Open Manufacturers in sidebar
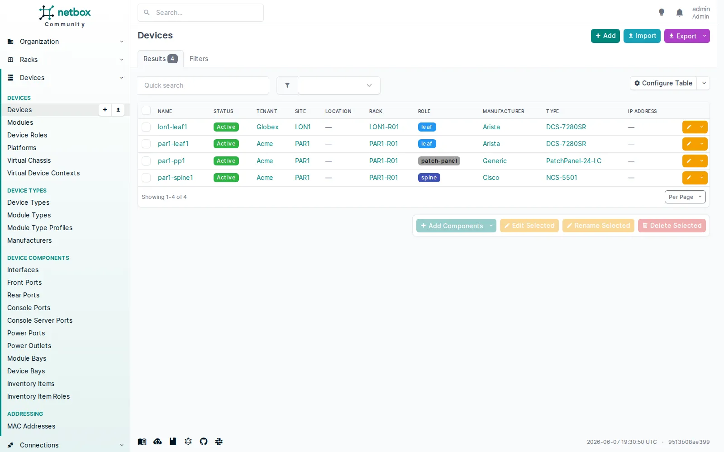The width and height of the screenshot is (724, 452). pos(29,240)
